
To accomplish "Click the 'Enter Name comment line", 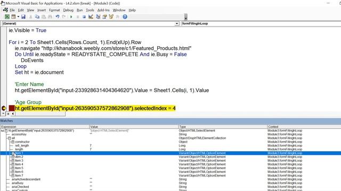I will [29, 84].
